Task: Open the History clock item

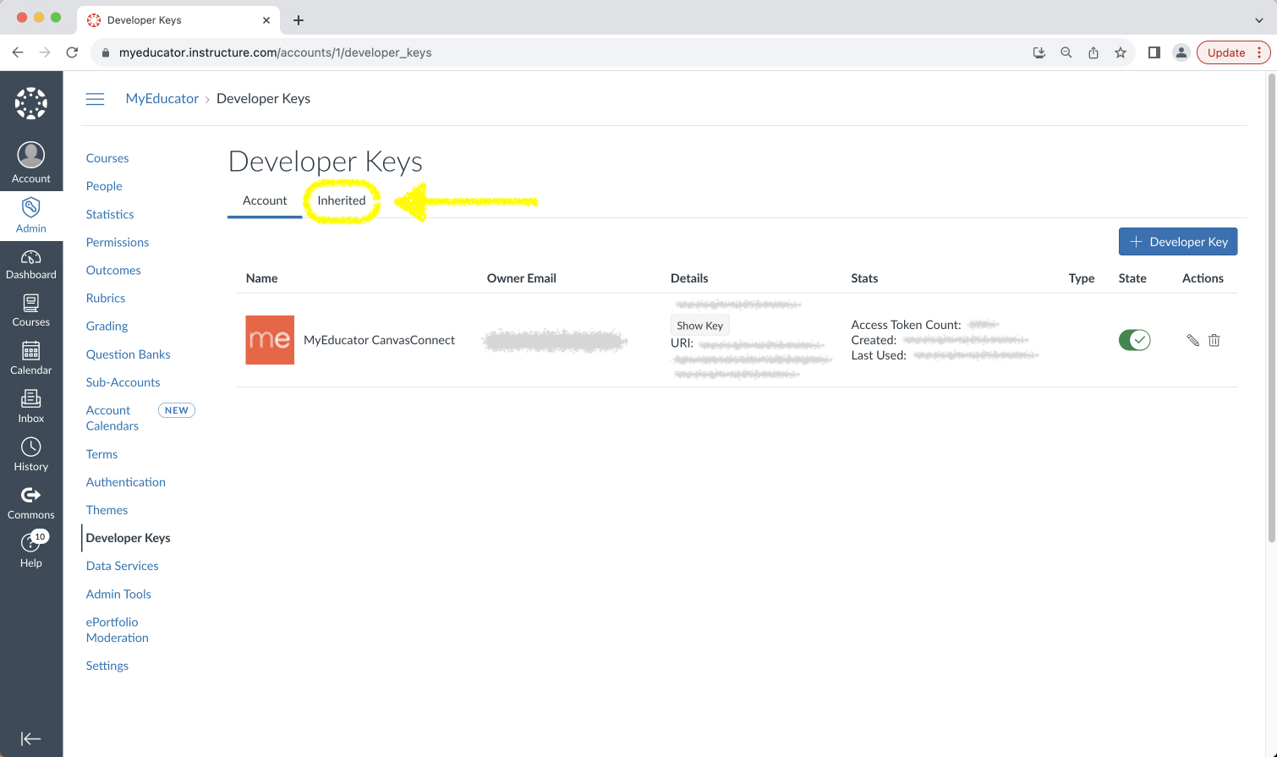Action: tap(31, 455)
